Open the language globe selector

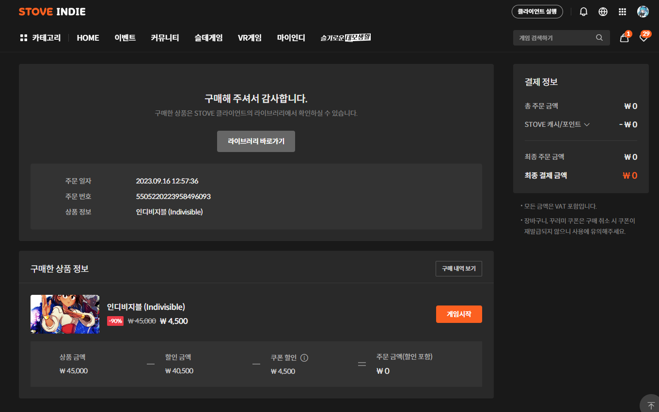603,12
